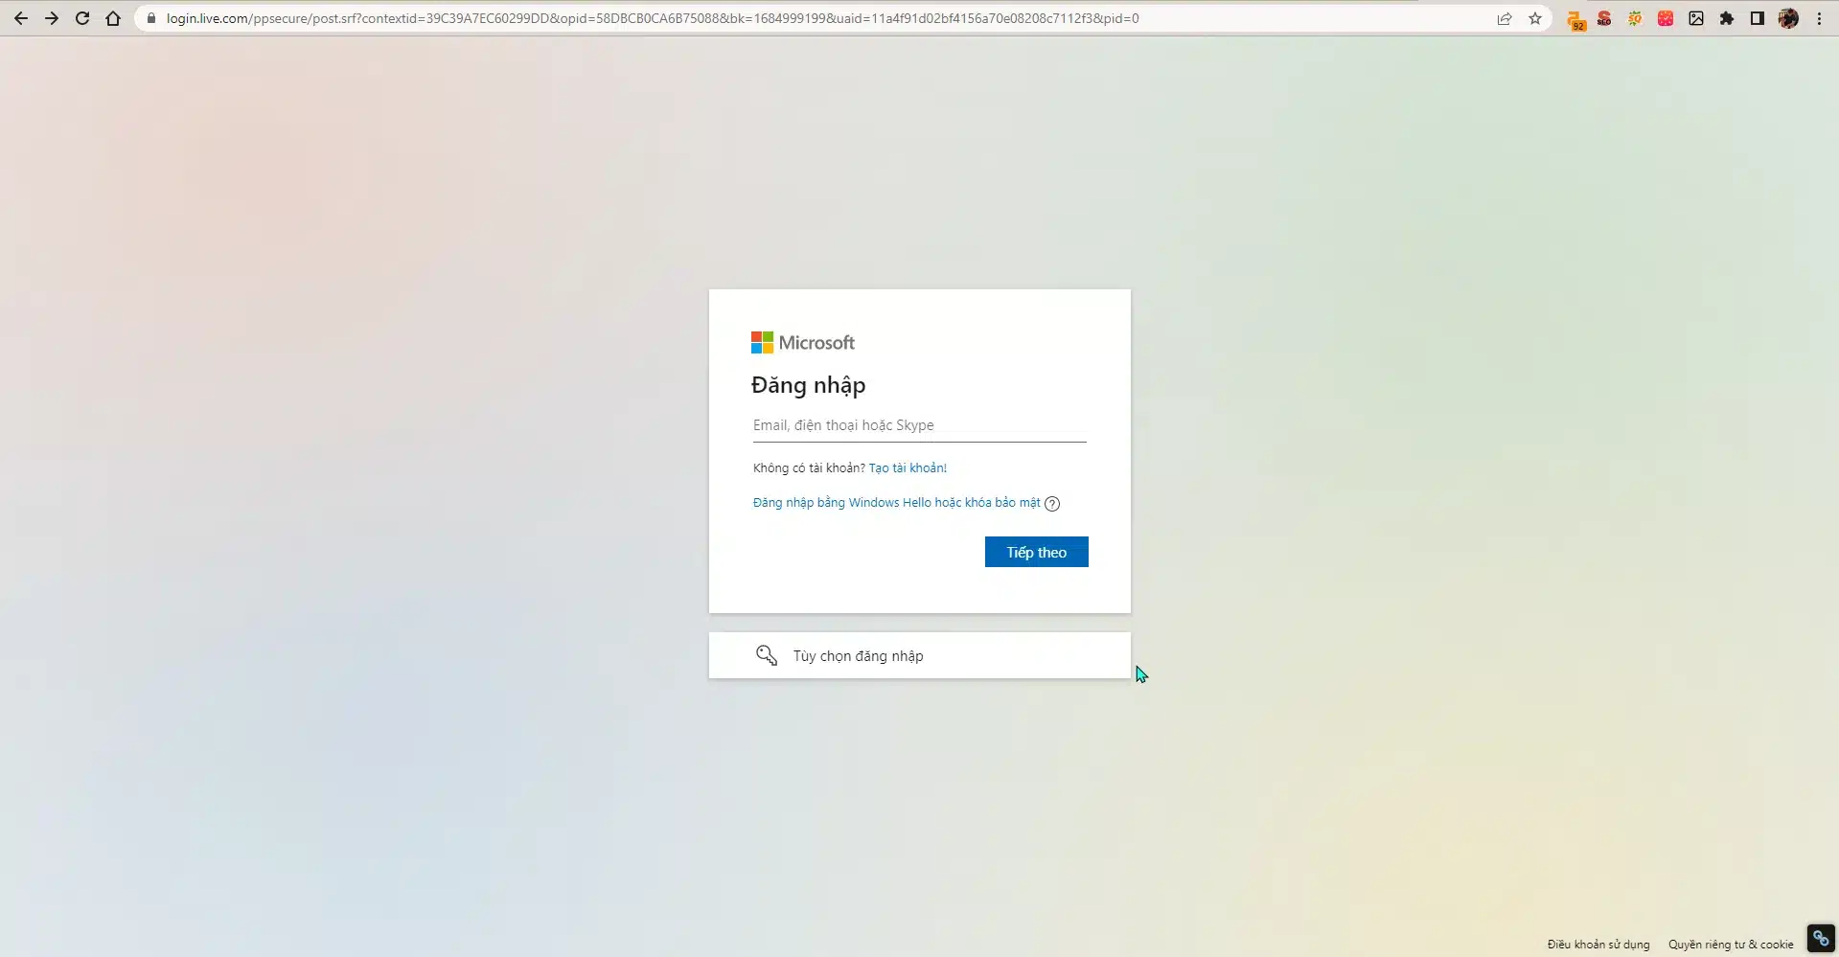This screenshot has height=957, width=1839.
Task: Open the browser home page
Action: coord(113,18)
